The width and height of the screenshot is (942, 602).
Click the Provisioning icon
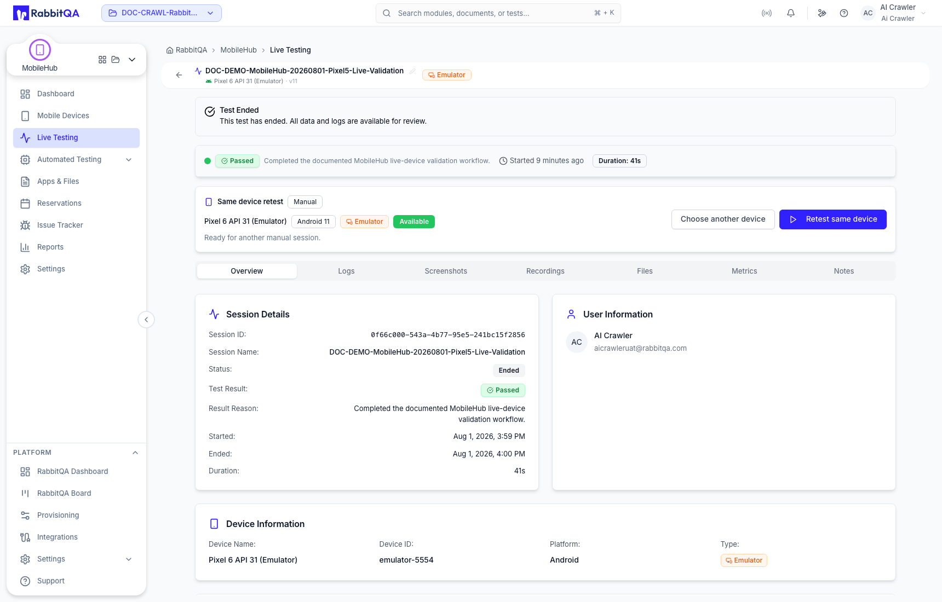25,516
